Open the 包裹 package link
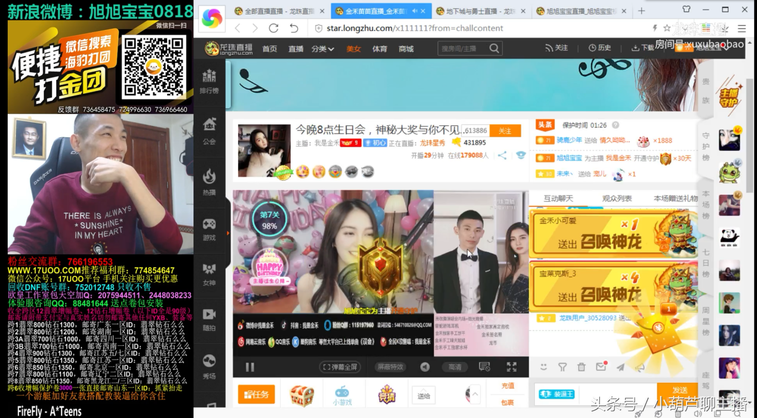 507,402
